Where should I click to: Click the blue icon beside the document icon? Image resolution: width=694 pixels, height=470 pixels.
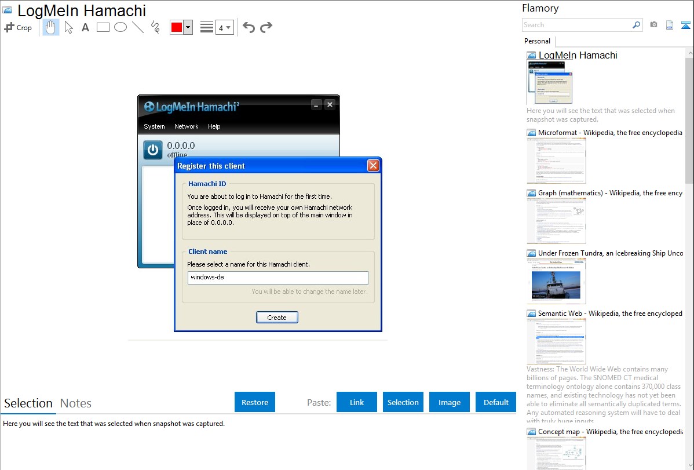[685, 25]
